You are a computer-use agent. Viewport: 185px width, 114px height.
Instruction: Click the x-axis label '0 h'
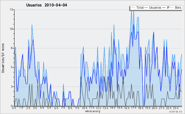click(x=14, y=108)
